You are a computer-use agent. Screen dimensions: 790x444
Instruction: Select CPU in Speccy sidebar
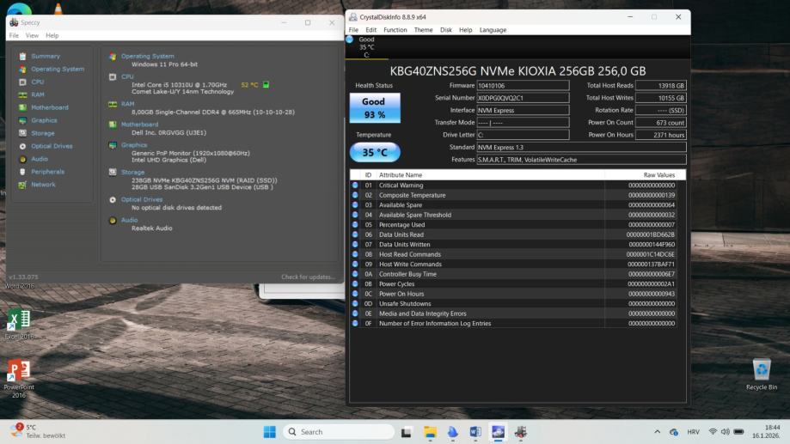click(x=37, y=82)
